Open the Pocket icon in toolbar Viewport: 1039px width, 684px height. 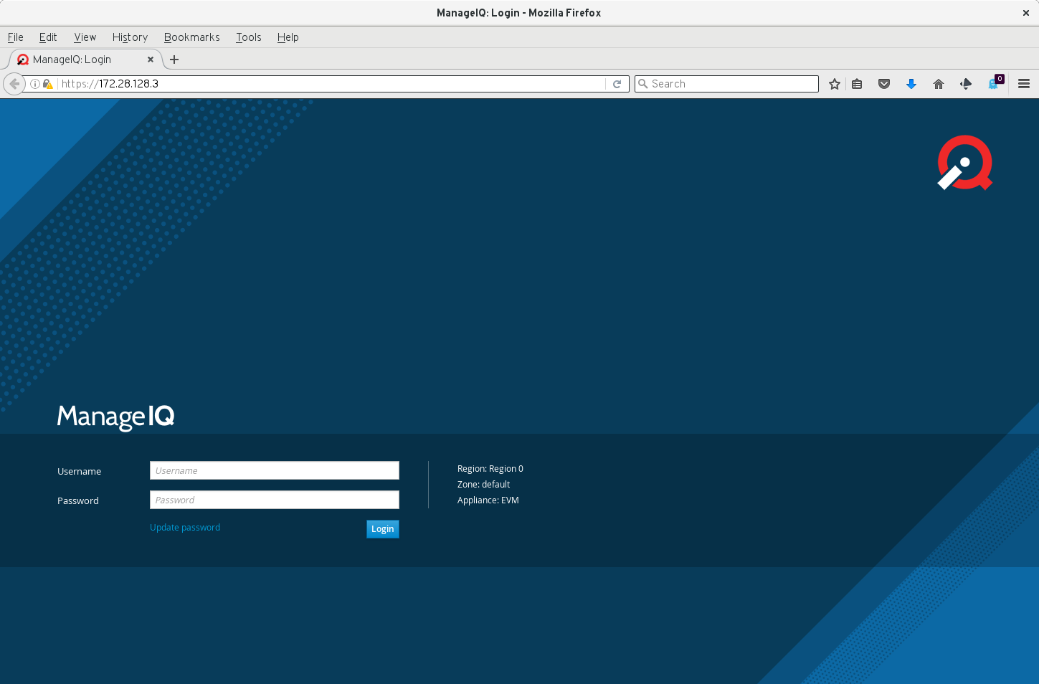884,84
